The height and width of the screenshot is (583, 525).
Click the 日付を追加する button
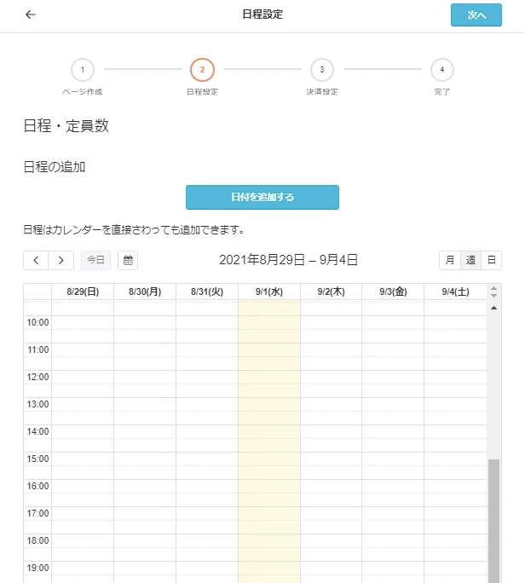pyautogui.click(x=262, y=197)
